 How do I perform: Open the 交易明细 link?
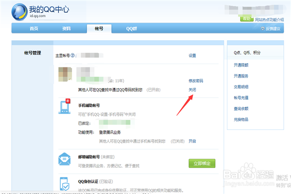[241, 87]
